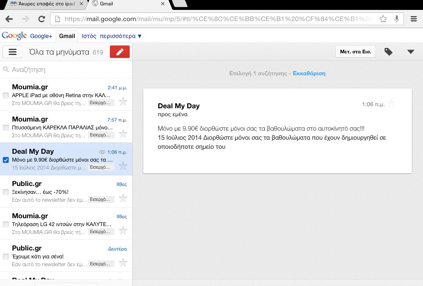
Task: Check the ΚΑΡΕΚΛΑ ΠΑΡΑΛΙΑΣ email checkbox
Action: (x=6, y=128)
